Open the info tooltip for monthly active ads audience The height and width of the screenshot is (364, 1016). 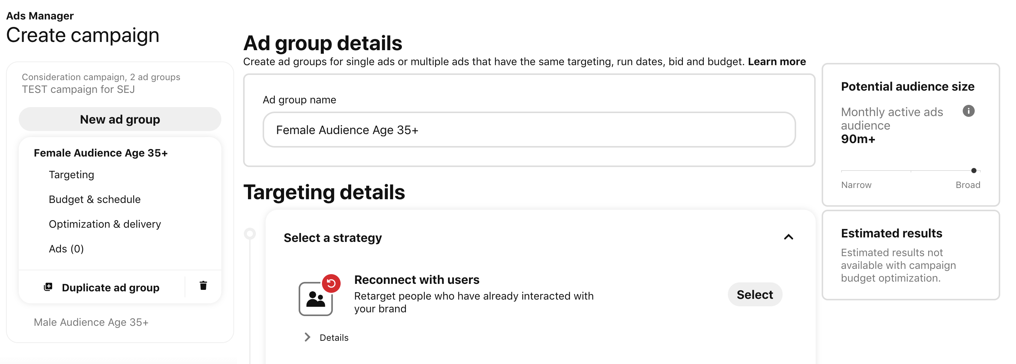[969, 111]
